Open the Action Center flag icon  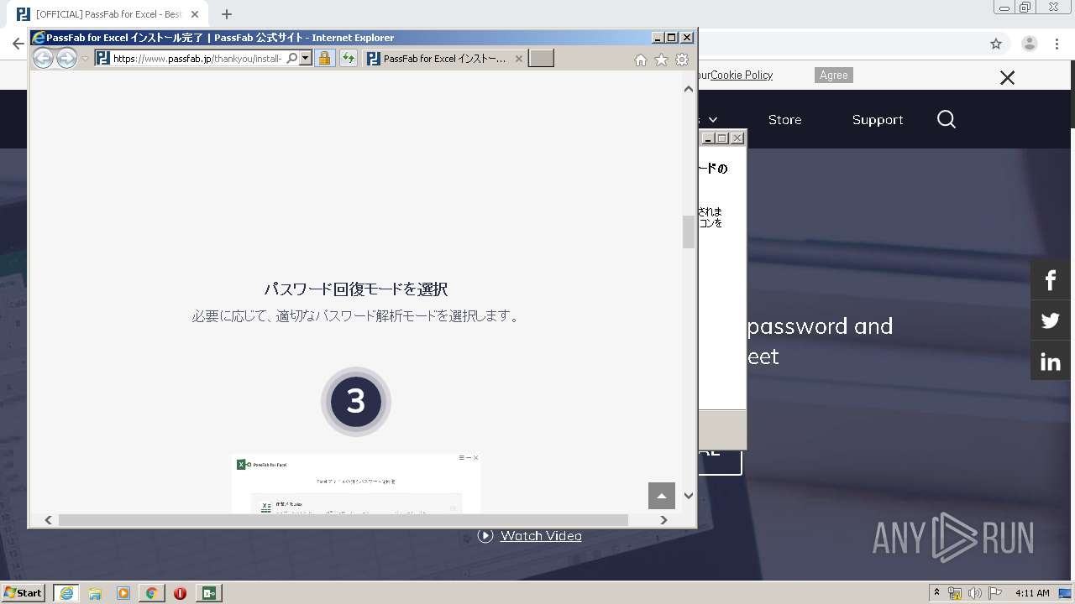point(995,593)
